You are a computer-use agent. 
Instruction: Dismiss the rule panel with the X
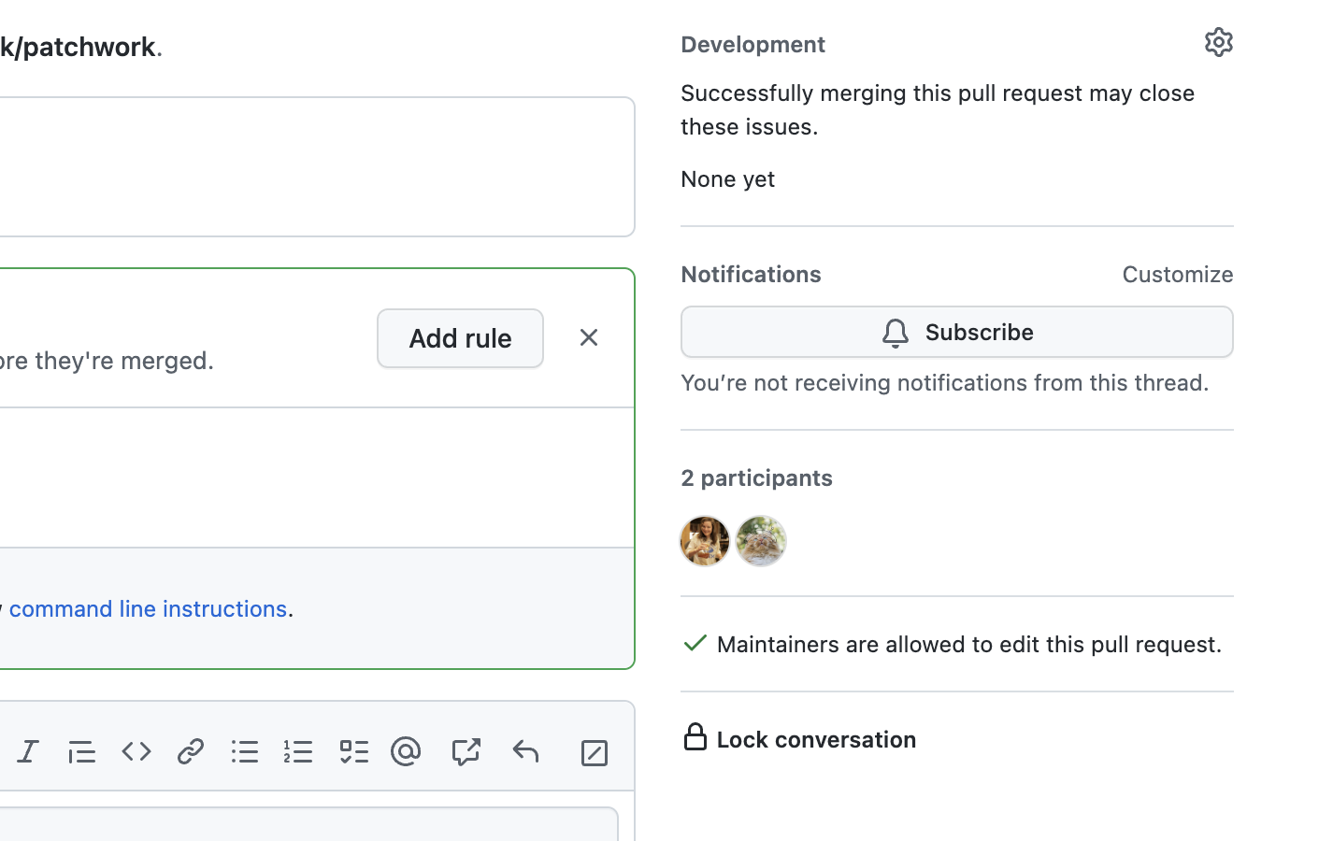tap(589, 337)
